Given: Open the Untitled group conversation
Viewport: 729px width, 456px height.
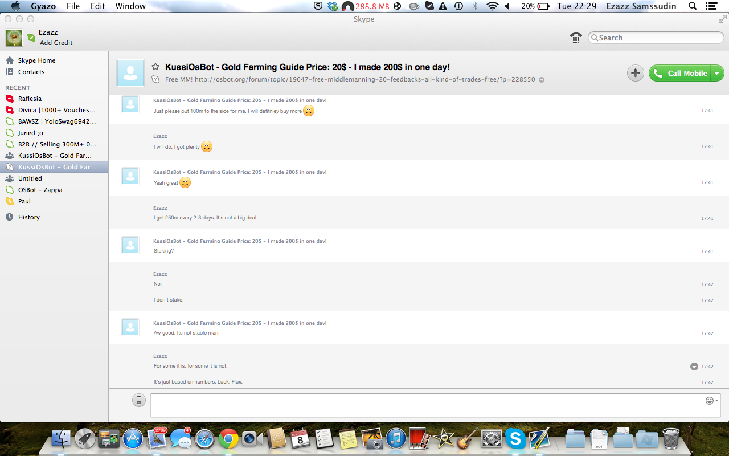Looking at the screenshot, I should click(54, 178).
